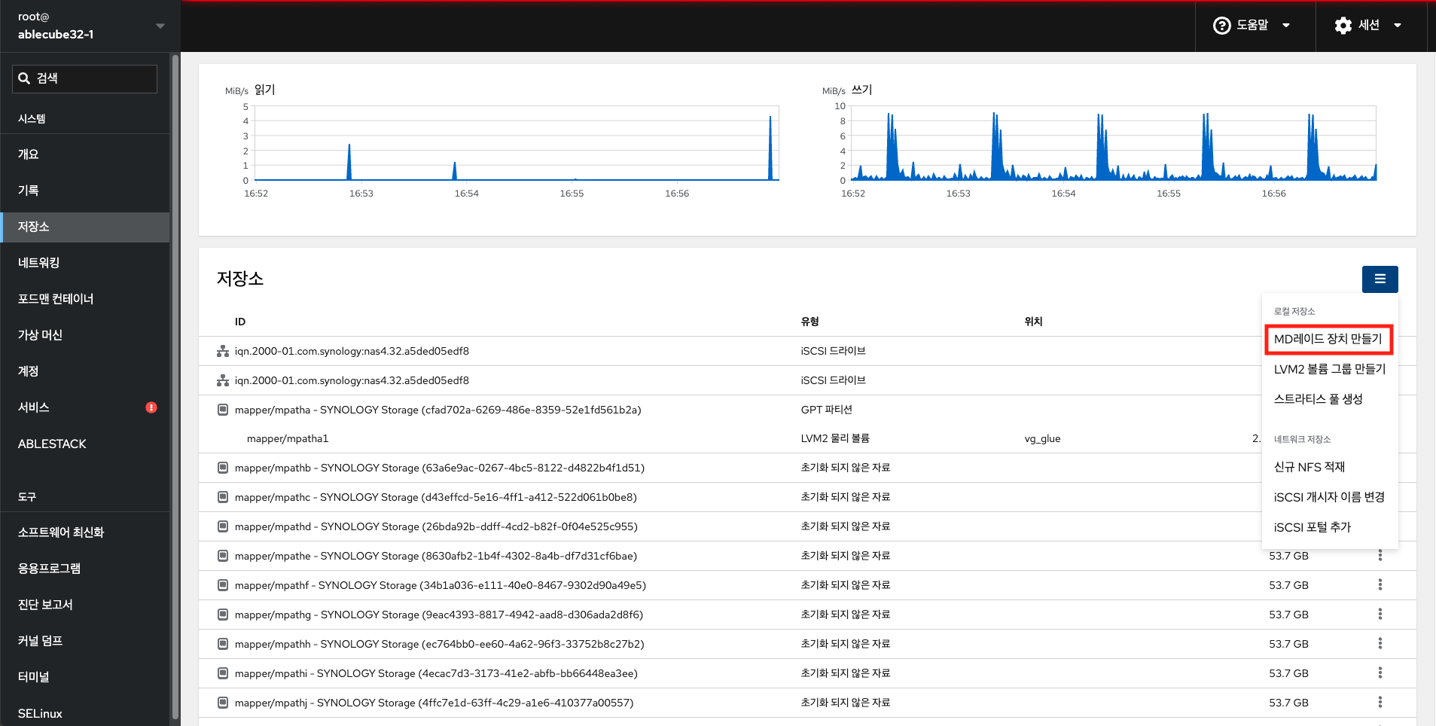Open kebab menu for mapper/mpathh row
The width and height of the screenshot is (1436, 726).
coord(1380,644)
